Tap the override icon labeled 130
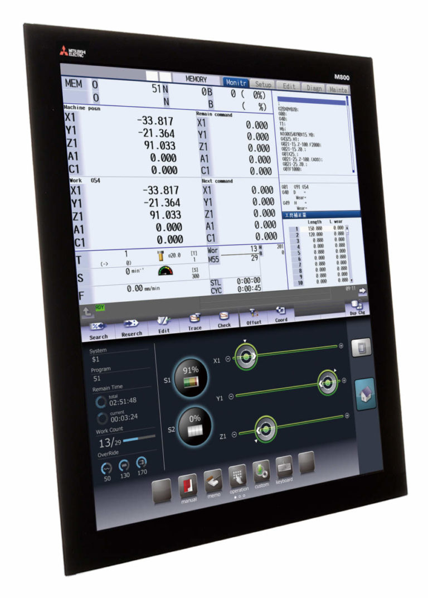Viewport: 428px width, 598px height. point(124,465)
